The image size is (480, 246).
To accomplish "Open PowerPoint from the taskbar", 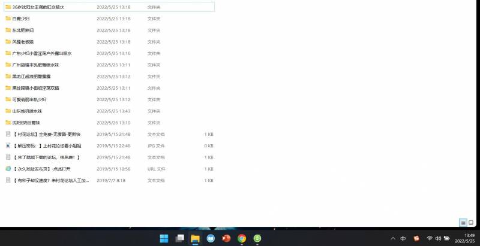I will (x=226, y=238).
